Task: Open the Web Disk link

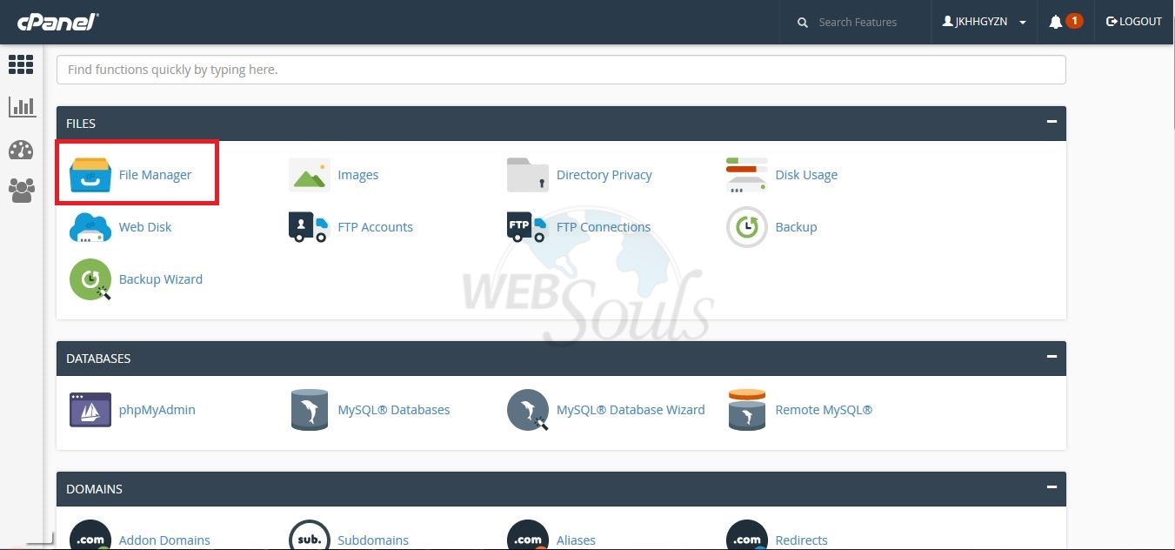Action: 145,227
